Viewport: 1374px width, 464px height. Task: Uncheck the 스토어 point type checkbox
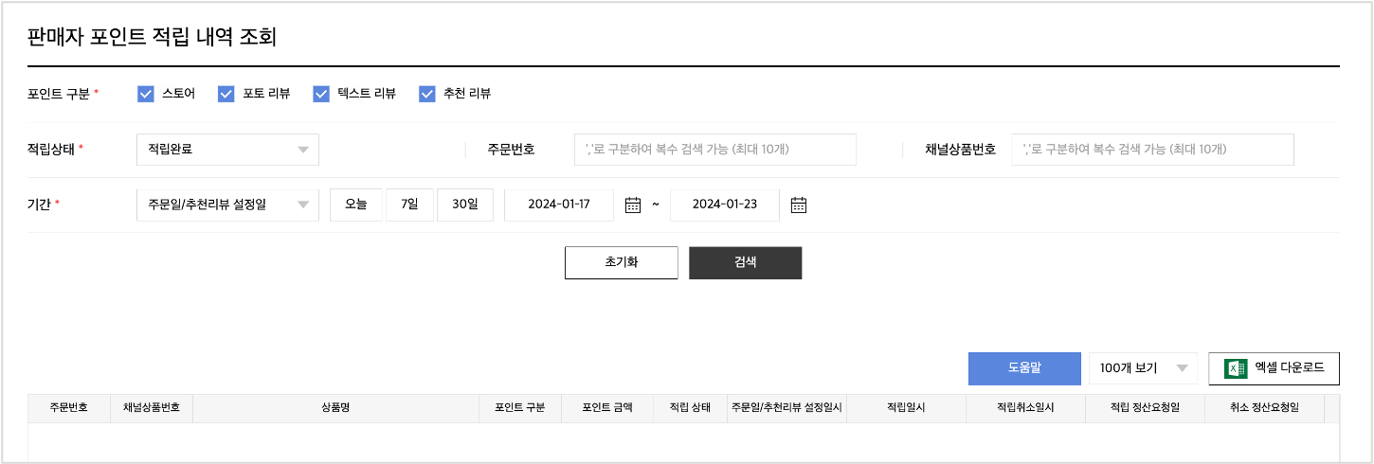146,94
